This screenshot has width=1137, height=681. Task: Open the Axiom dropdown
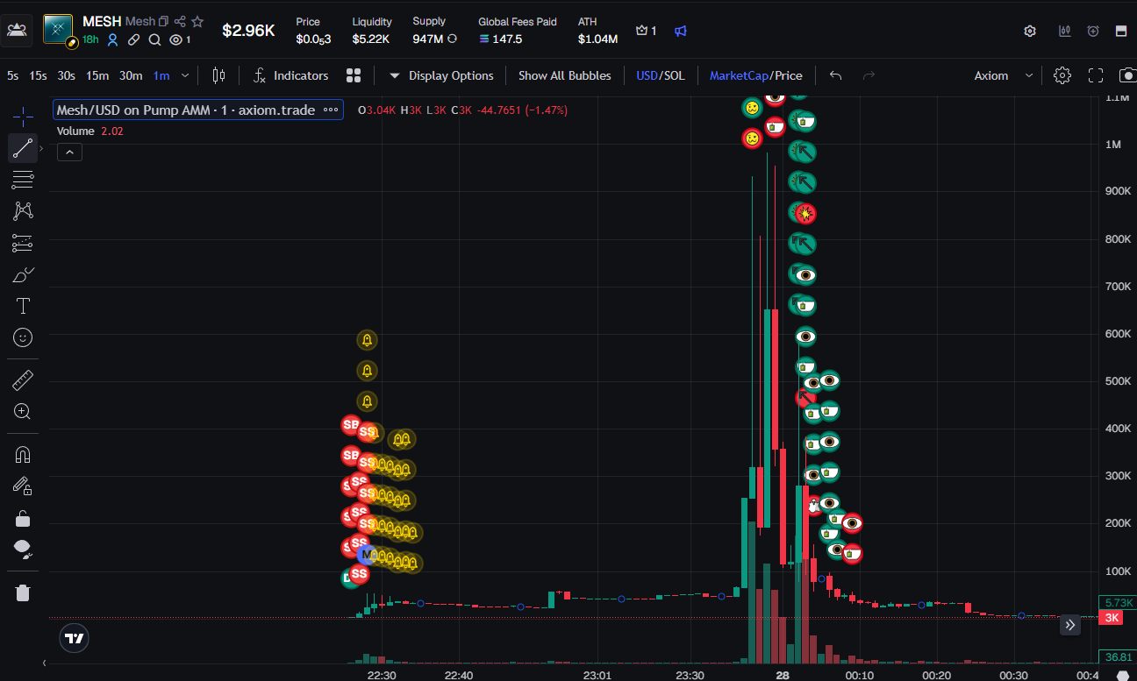point(1004,75)
